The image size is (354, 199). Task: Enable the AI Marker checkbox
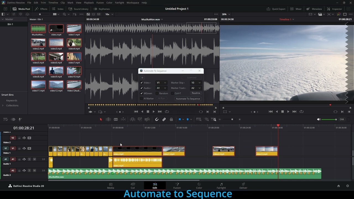tap(142, 98)
